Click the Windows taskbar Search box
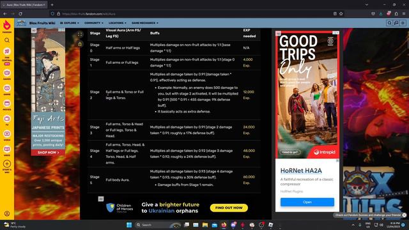This screenshot has width=409, height=230. tap(158, 225)
